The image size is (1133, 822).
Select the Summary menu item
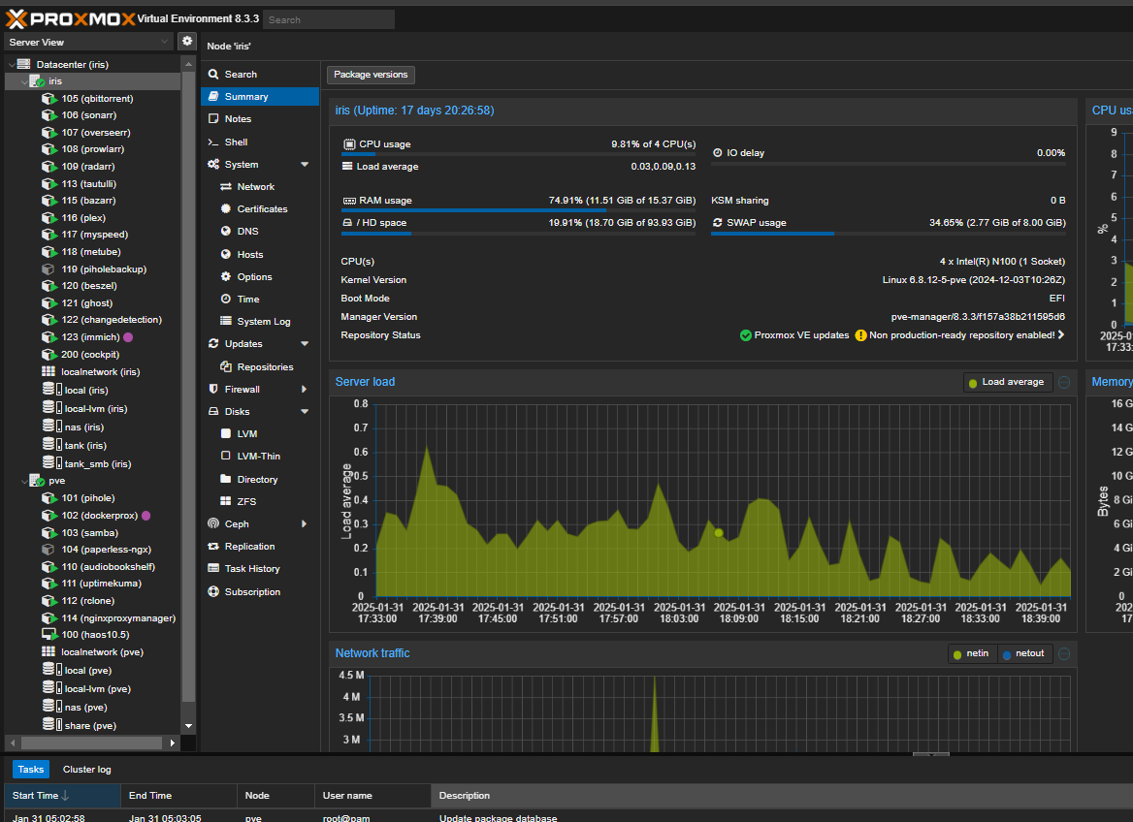click(260, 96)
